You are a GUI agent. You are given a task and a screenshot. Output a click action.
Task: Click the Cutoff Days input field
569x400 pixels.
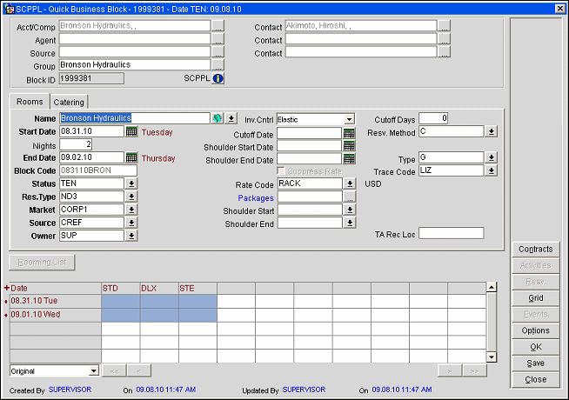[x=433, y=118]
